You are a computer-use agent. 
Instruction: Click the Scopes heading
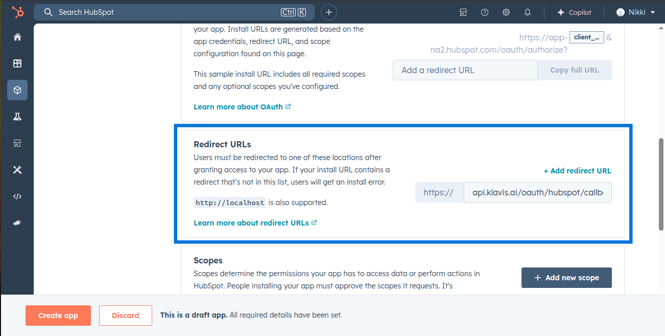click(208, 260)
